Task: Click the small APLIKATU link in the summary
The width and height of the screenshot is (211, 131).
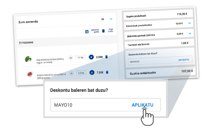Action: [184, 60]
